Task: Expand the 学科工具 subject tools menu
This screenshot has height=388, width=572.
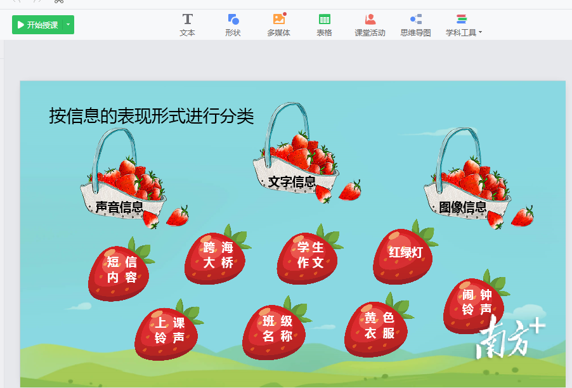Action: click(x=464, y=25)
